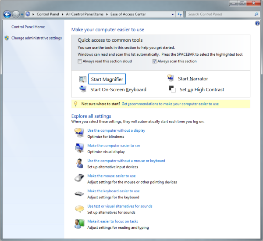Open Use text or visual alternatives for sounds
Viewport: 263px width, 241px height.
120,206
